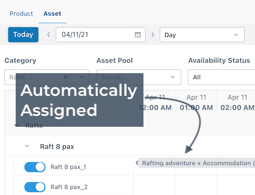Toggle Raft 8 pax_2 availability switch

(x=35, y=187)
